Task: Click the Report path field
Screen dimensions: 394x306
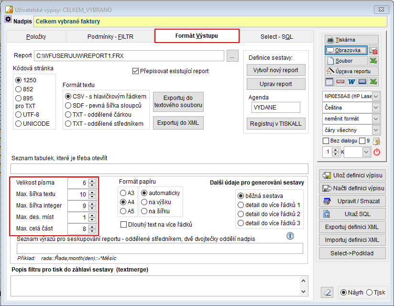Action: 129,56
